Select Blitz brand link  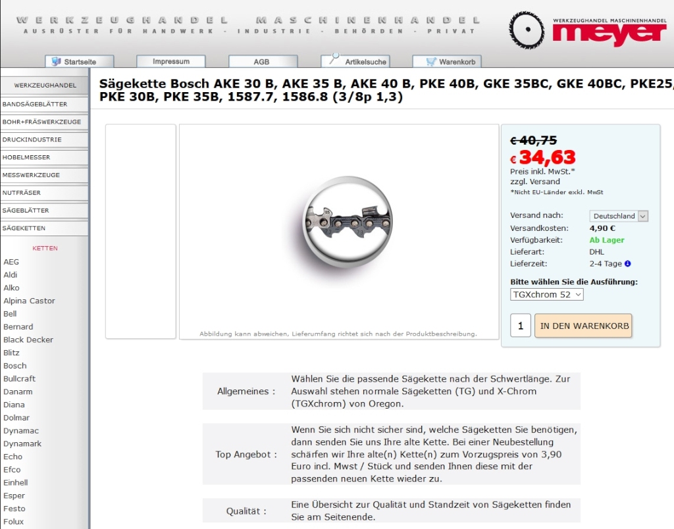[11, 353]
